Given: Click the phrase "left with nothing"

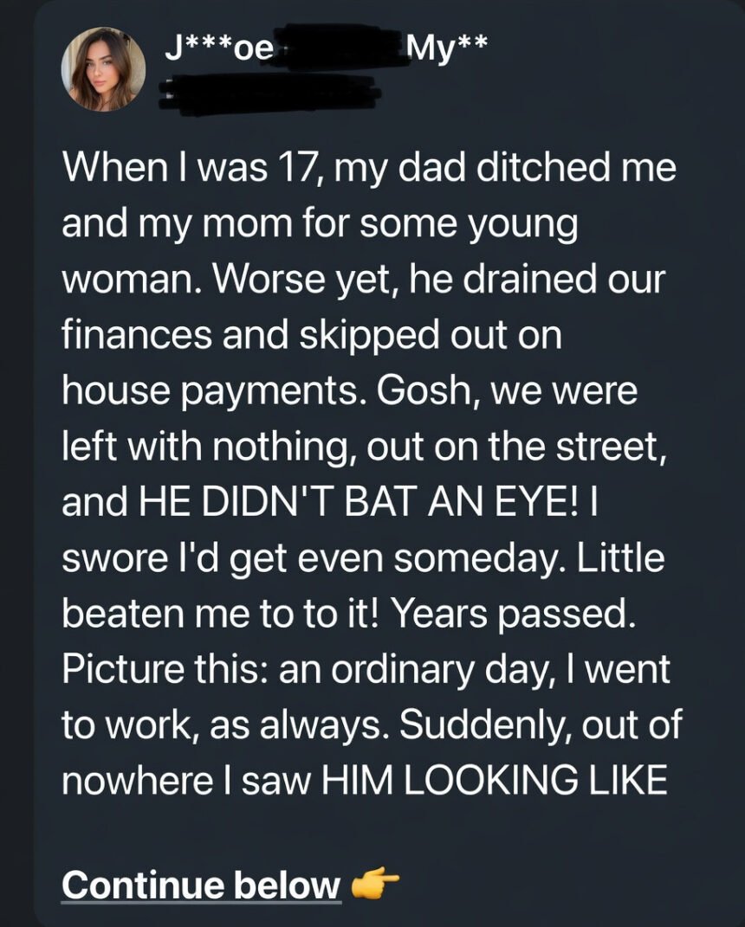Looking at the screenshot, I should coord(207,447).
